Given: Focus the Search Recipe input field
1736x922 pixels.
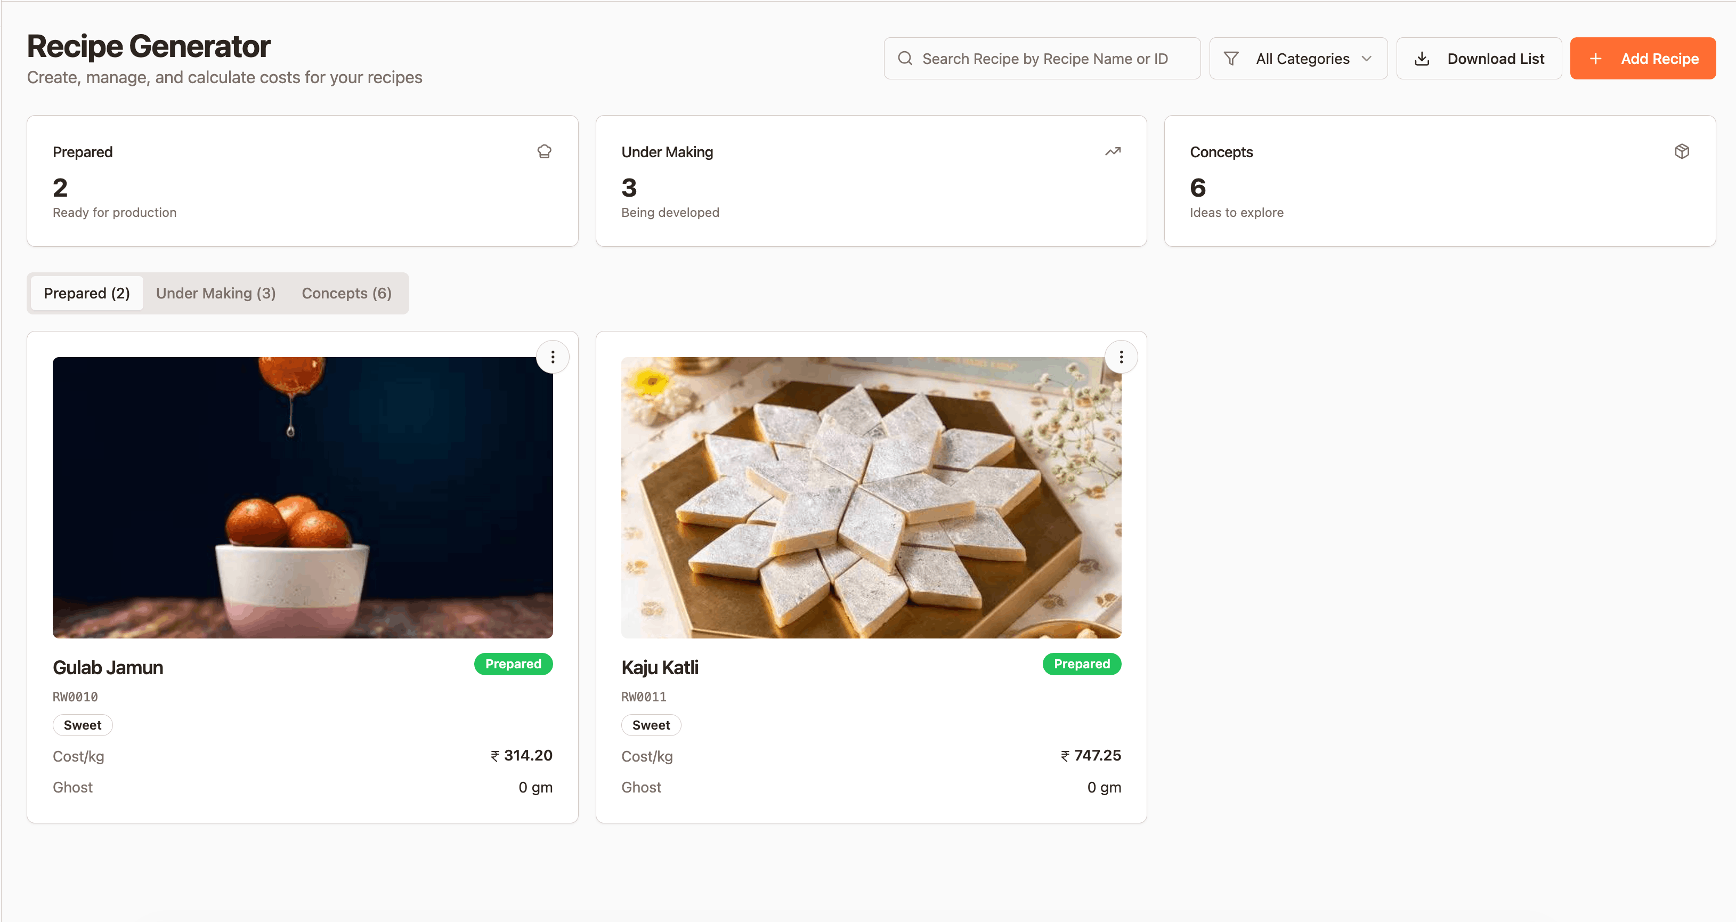Looking at the screenshot, I should [1042, 59].
